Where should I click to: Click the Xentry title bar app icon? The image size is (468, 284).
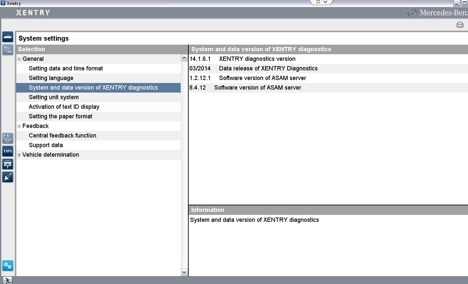(3, 3)
